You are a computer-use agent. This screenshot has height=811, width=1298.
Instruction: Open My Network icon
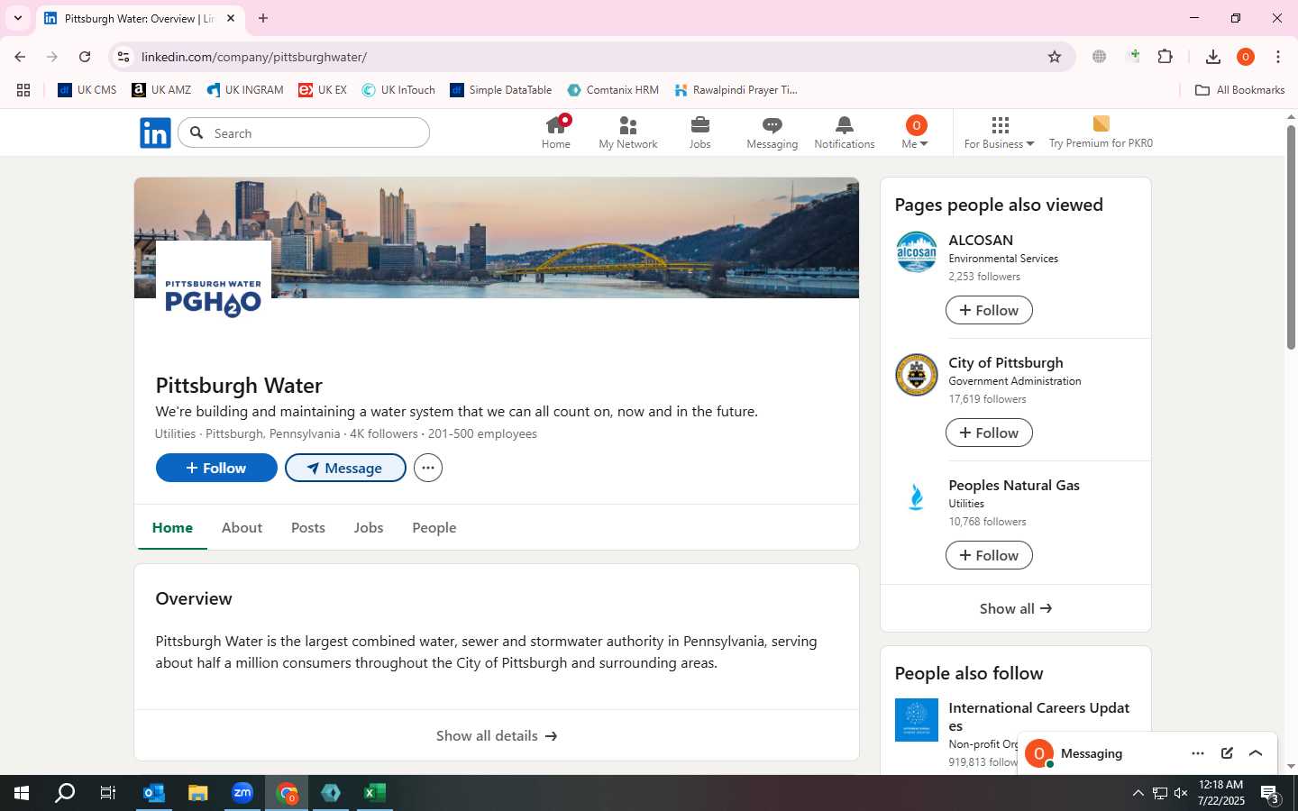(x=628, y=132)
